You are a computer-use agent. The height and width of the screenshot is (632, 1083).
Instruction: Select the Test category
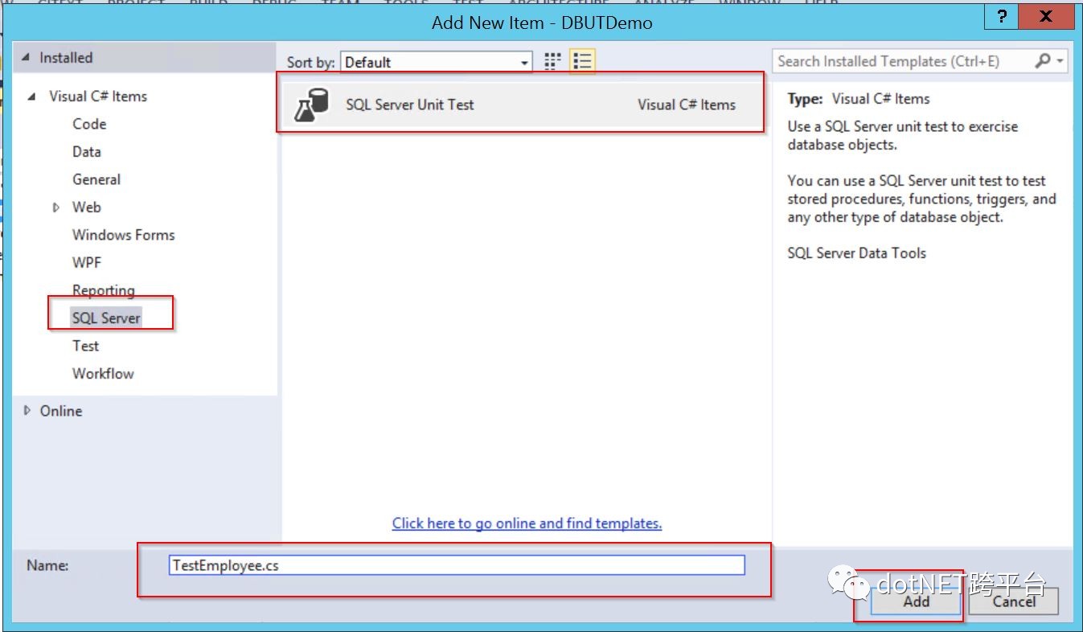tap(86, 346)
